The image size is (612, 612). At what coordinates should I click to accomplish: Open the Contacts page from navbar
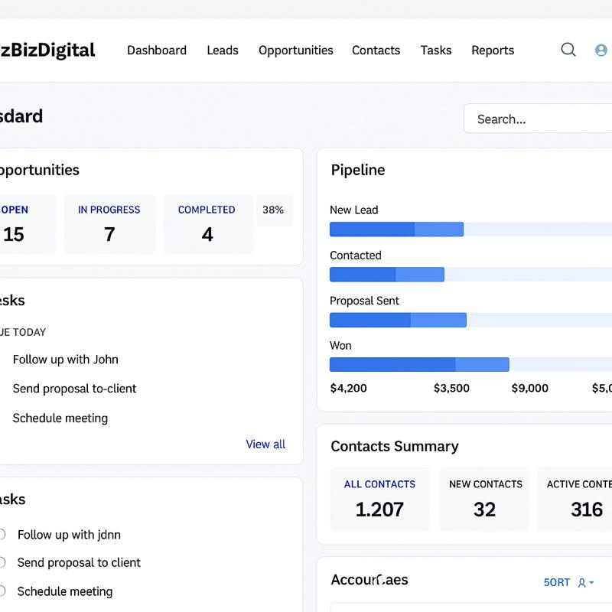[x=376, y=50]
